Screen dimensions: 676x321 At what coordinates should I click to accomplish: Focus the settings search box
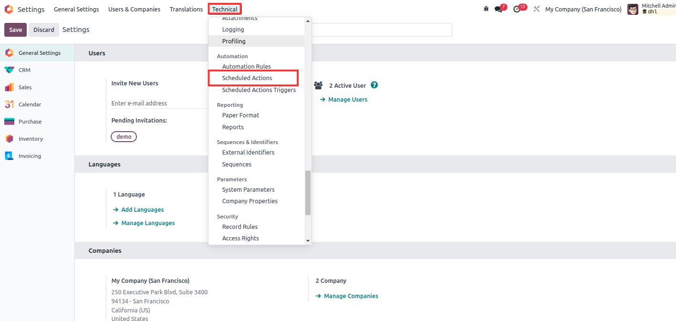[382, 30]
